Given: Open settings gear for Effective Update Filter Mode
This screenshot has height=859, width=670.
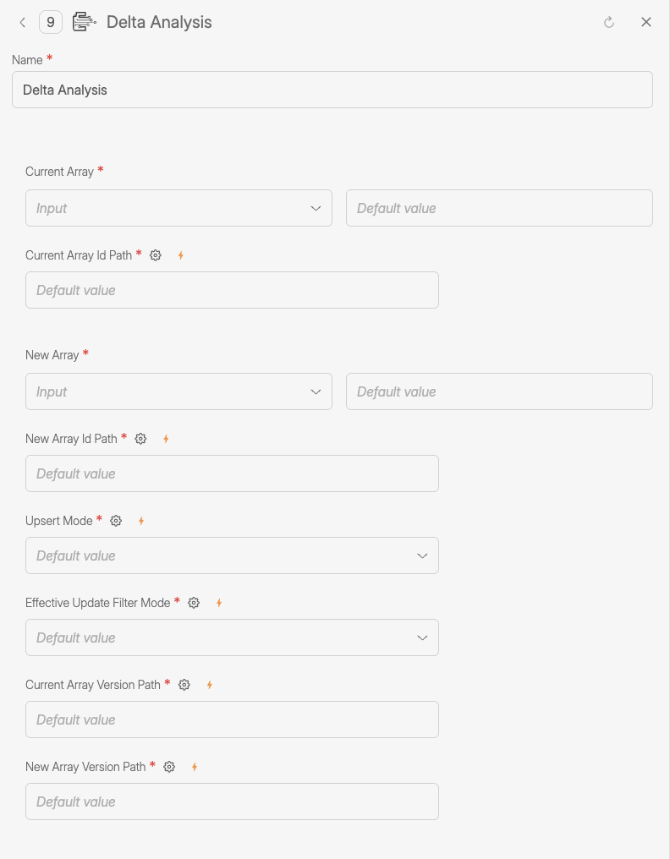Looking at the screenshot, I should [194, 602].
